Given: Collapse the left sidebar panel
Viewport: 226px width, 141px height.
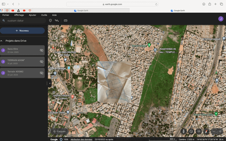Looking at the screenshot, I should point(50,83).
